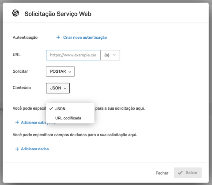
Task: Focus the URL input field
Action: tap(73, 55)
